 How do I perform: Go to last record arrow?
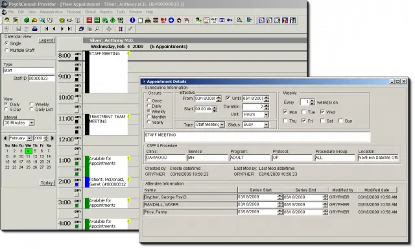tap(69, 29)
